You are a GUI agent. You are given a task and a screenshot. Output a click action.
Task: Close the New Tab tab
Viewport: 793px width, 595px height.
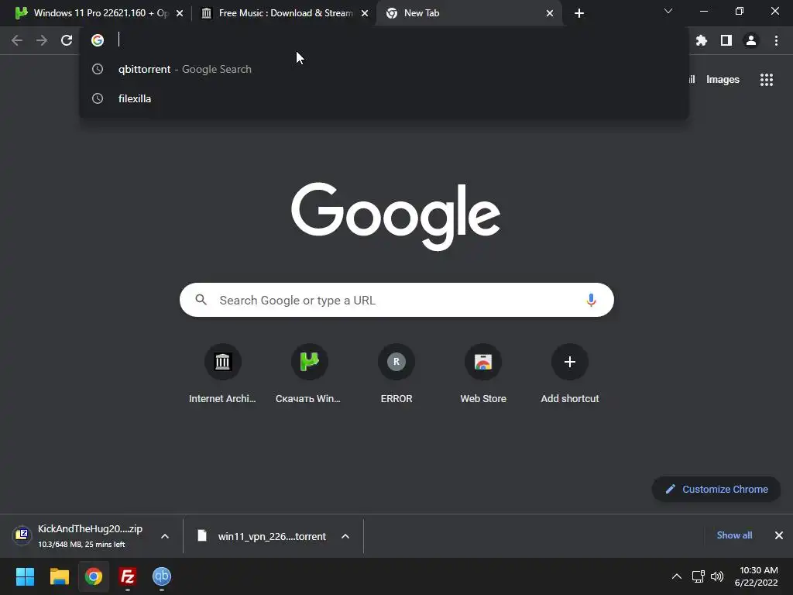pos(550,13)
